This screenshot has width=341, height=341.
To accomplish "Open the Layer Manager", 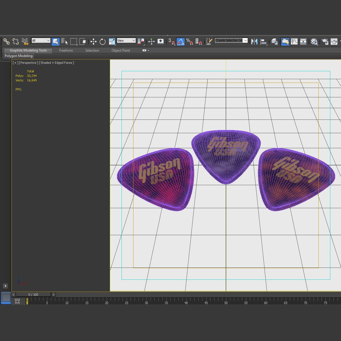I will (274, 41).
